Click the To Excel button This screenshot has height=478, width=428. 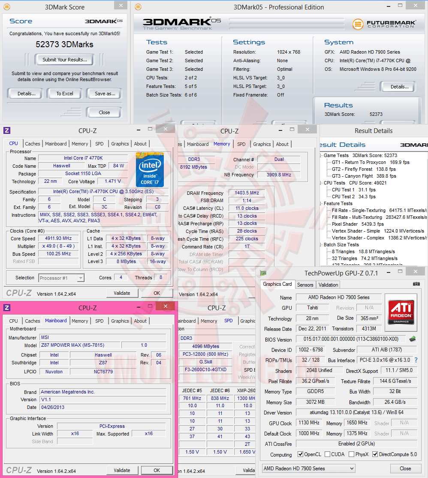[x=65, y=93]
